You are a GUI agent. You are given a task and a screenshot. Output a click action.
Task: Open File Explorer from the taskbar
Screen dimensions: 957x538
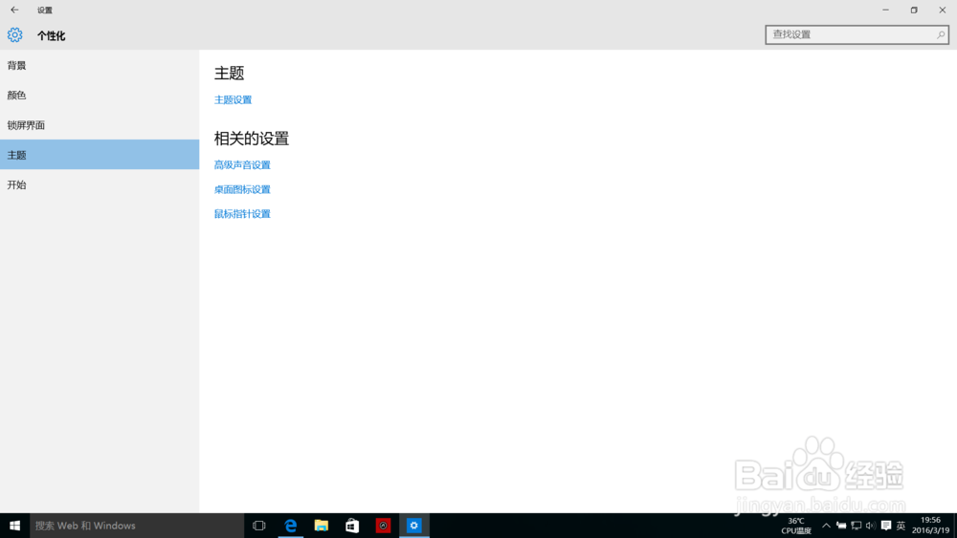[x=321, y=526]
